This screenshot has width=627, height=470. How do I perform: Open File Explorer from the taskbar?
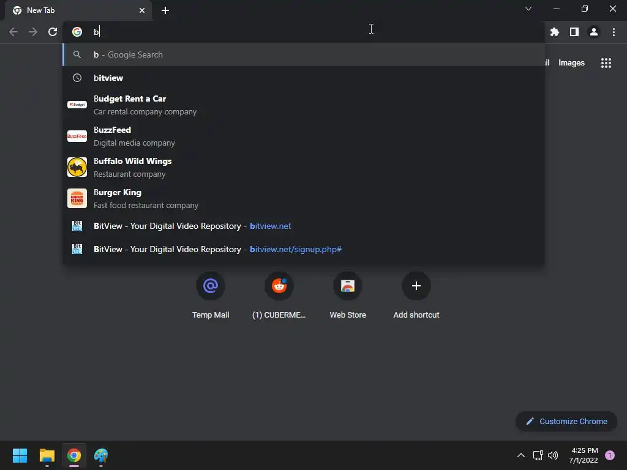(x=47, y=455)
